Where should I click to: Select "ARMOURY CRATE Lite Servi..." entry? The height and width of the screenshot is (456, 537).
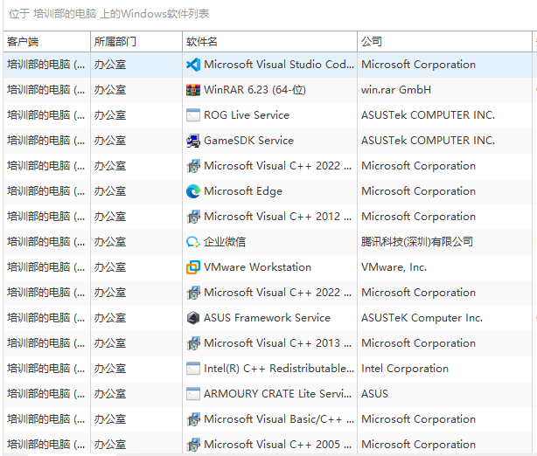(x=278, y=393)
